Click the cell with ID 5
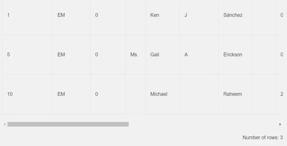287x146 pixels. click(x=27, y=55)
